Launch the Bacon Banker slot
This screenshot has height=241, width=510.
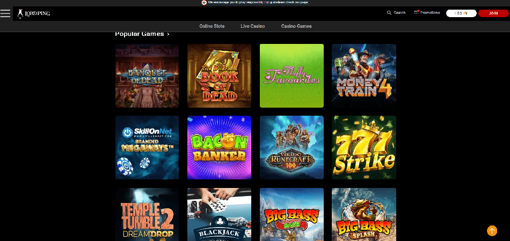pos(219,147)
